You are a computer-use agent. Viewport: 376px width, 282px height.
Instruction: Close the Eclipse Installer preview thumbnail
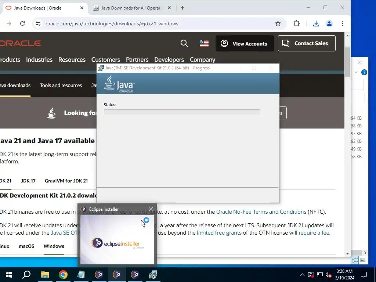(x=151, y=209)
